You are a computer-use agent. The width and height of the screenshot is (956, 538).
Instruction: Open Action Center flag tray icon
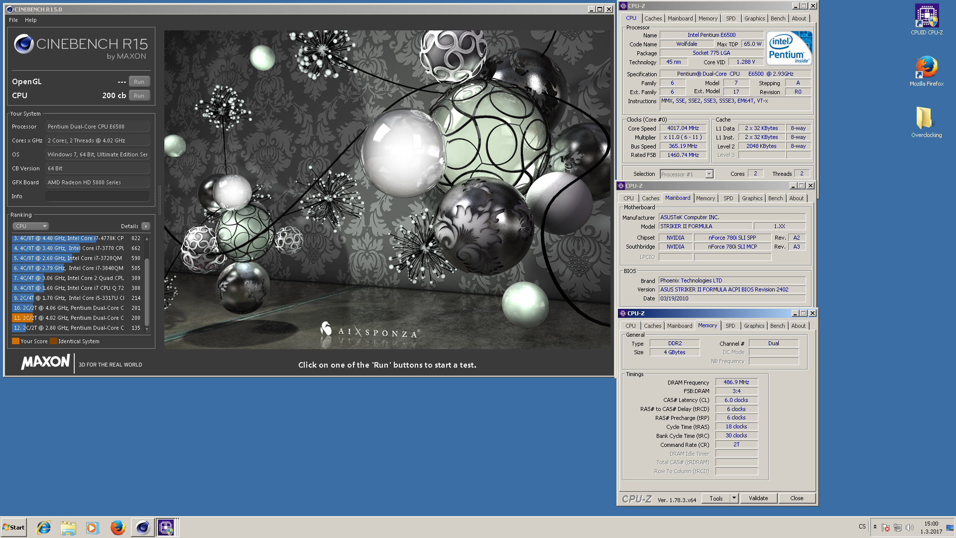click(885, 528)
